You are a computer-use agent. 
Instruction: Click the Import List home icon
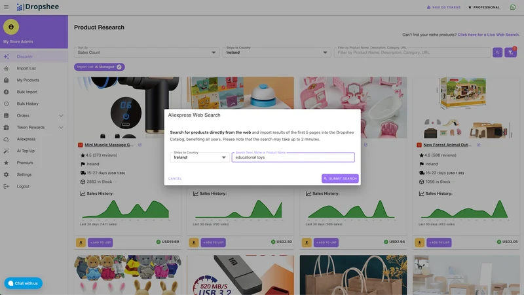tap(6, 68)
